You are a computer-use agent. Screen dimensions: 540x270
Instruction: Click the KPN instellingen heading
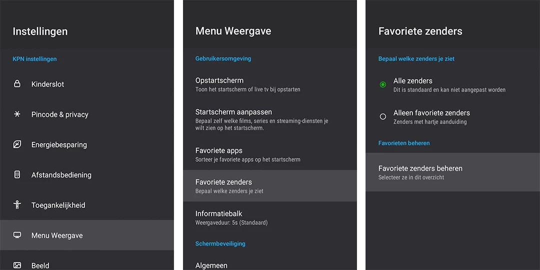point(34,59)
